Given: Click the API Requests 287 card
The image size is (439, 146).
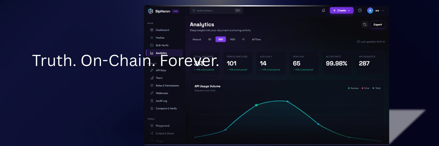Looking at the screenshot, I should 370,63.
